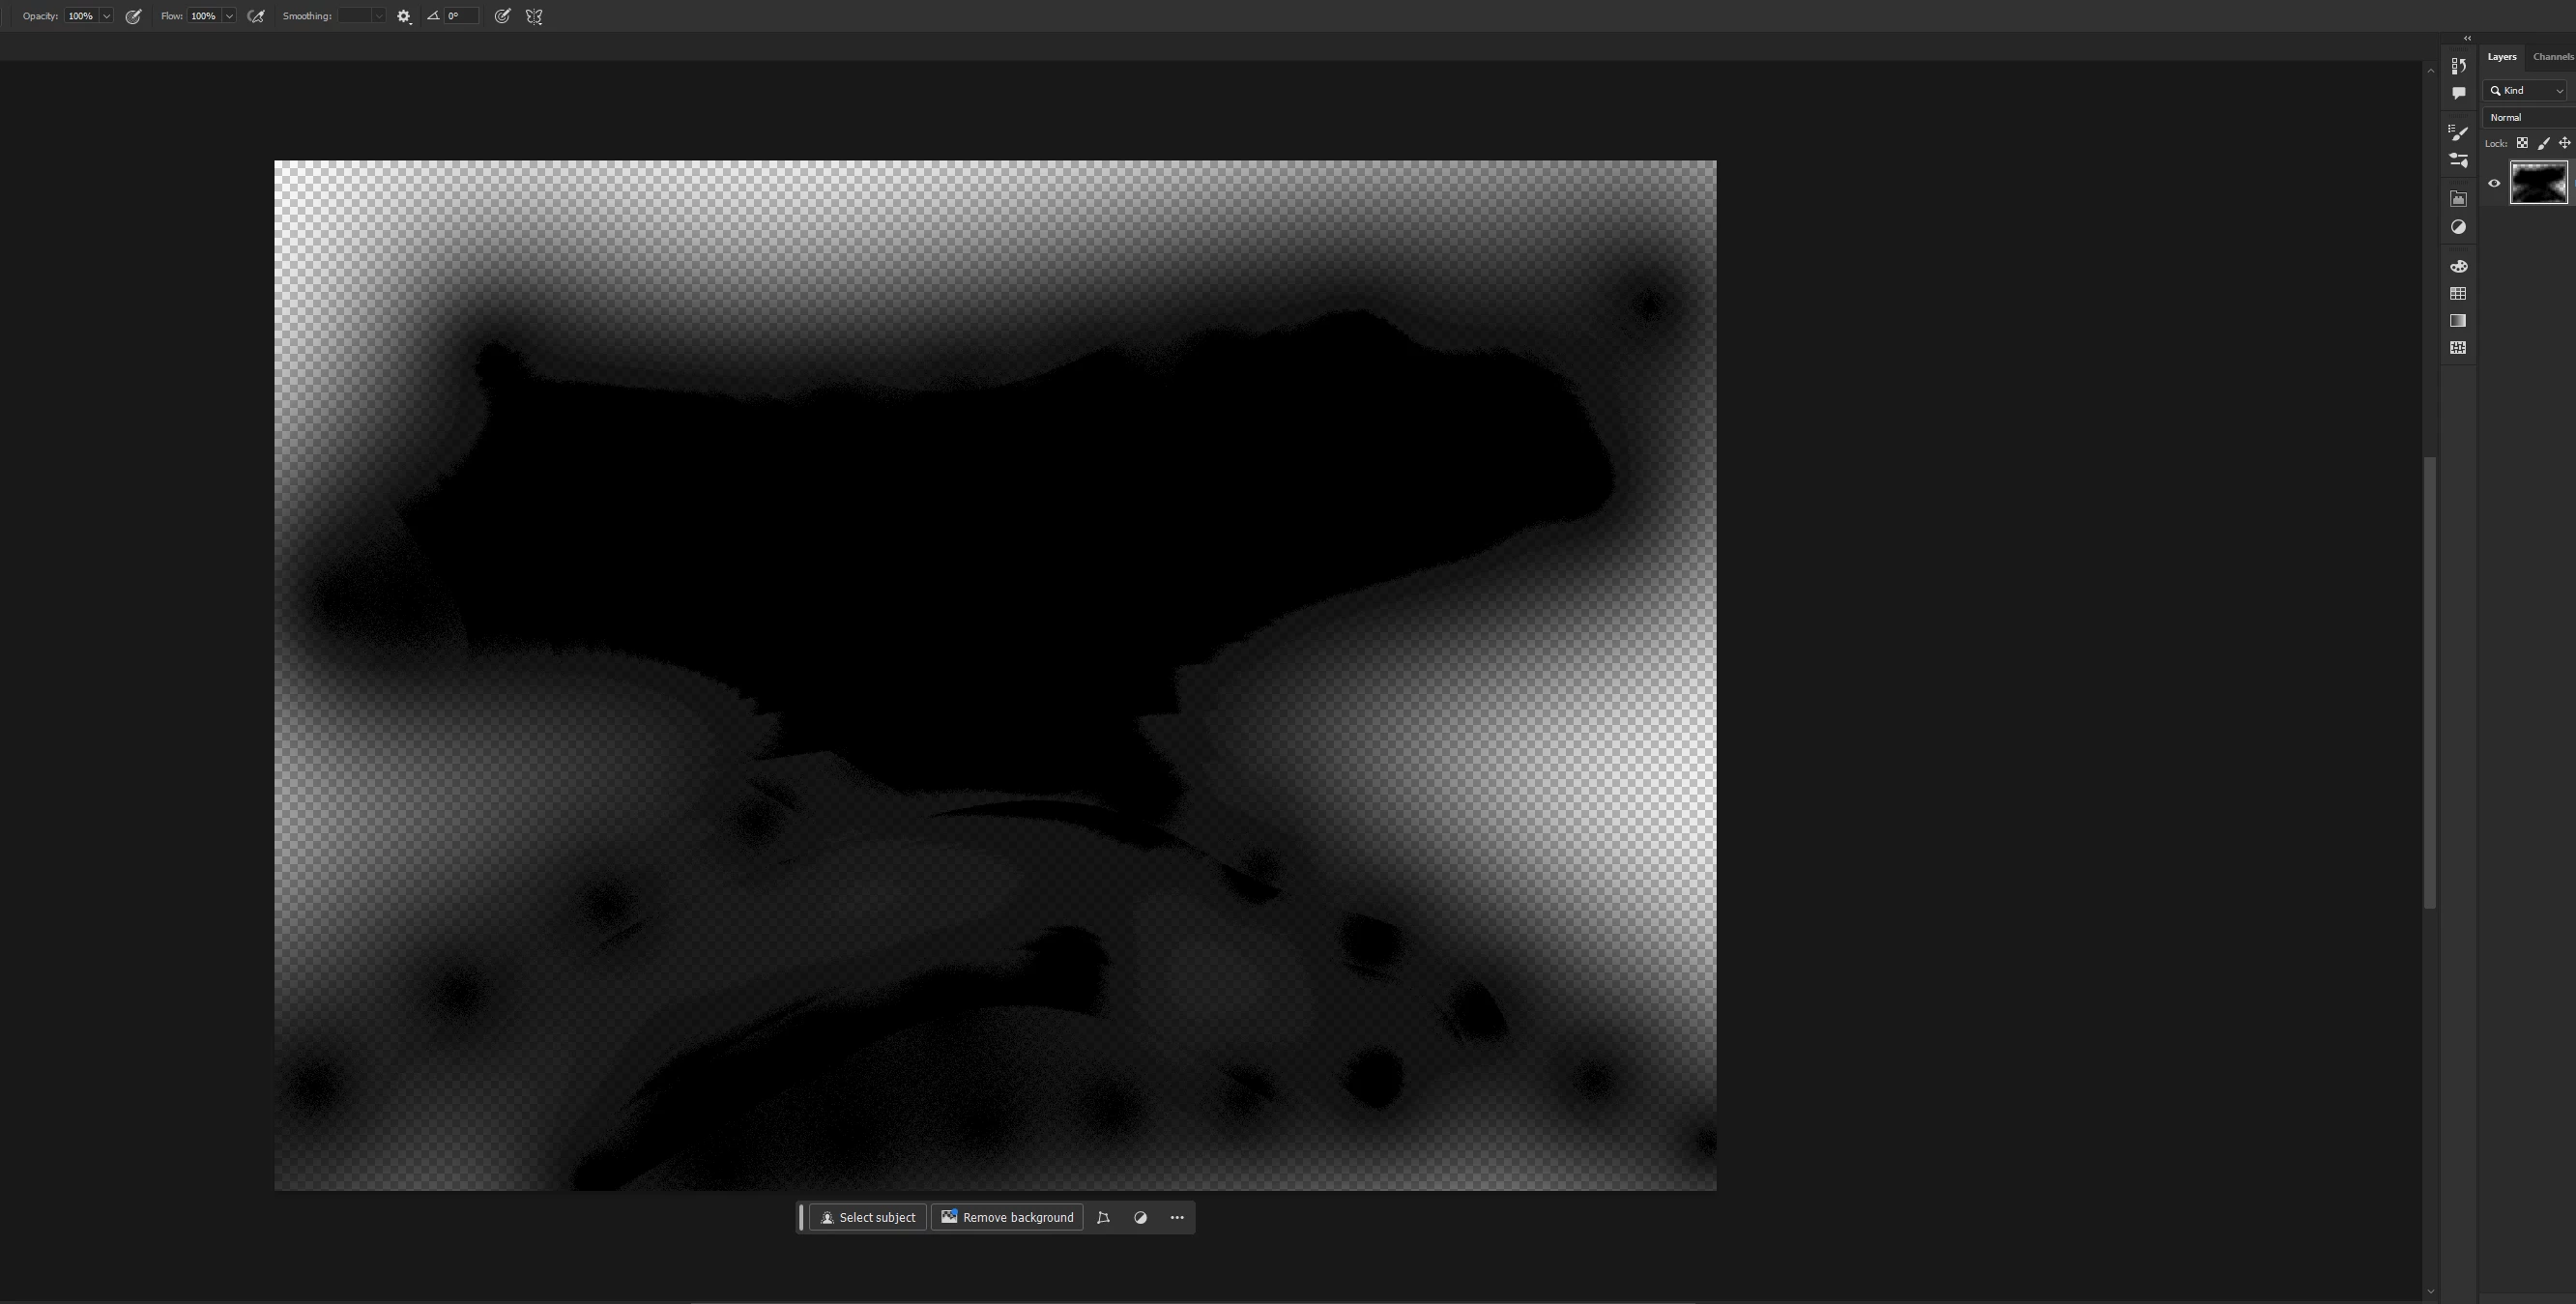Lock transparent pixels on layer
2576x1304 pixels.
2522,143
